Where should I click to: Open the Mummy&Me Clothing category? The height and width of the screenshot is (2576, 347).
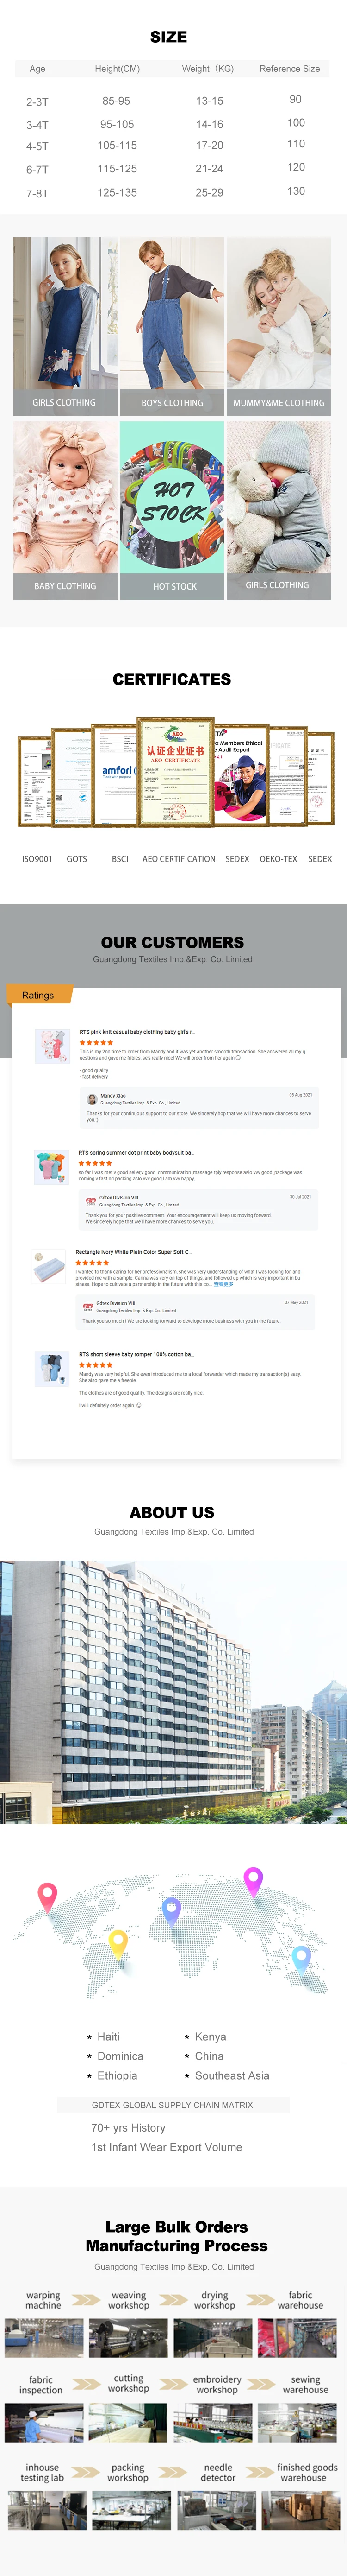click(278, 325)
